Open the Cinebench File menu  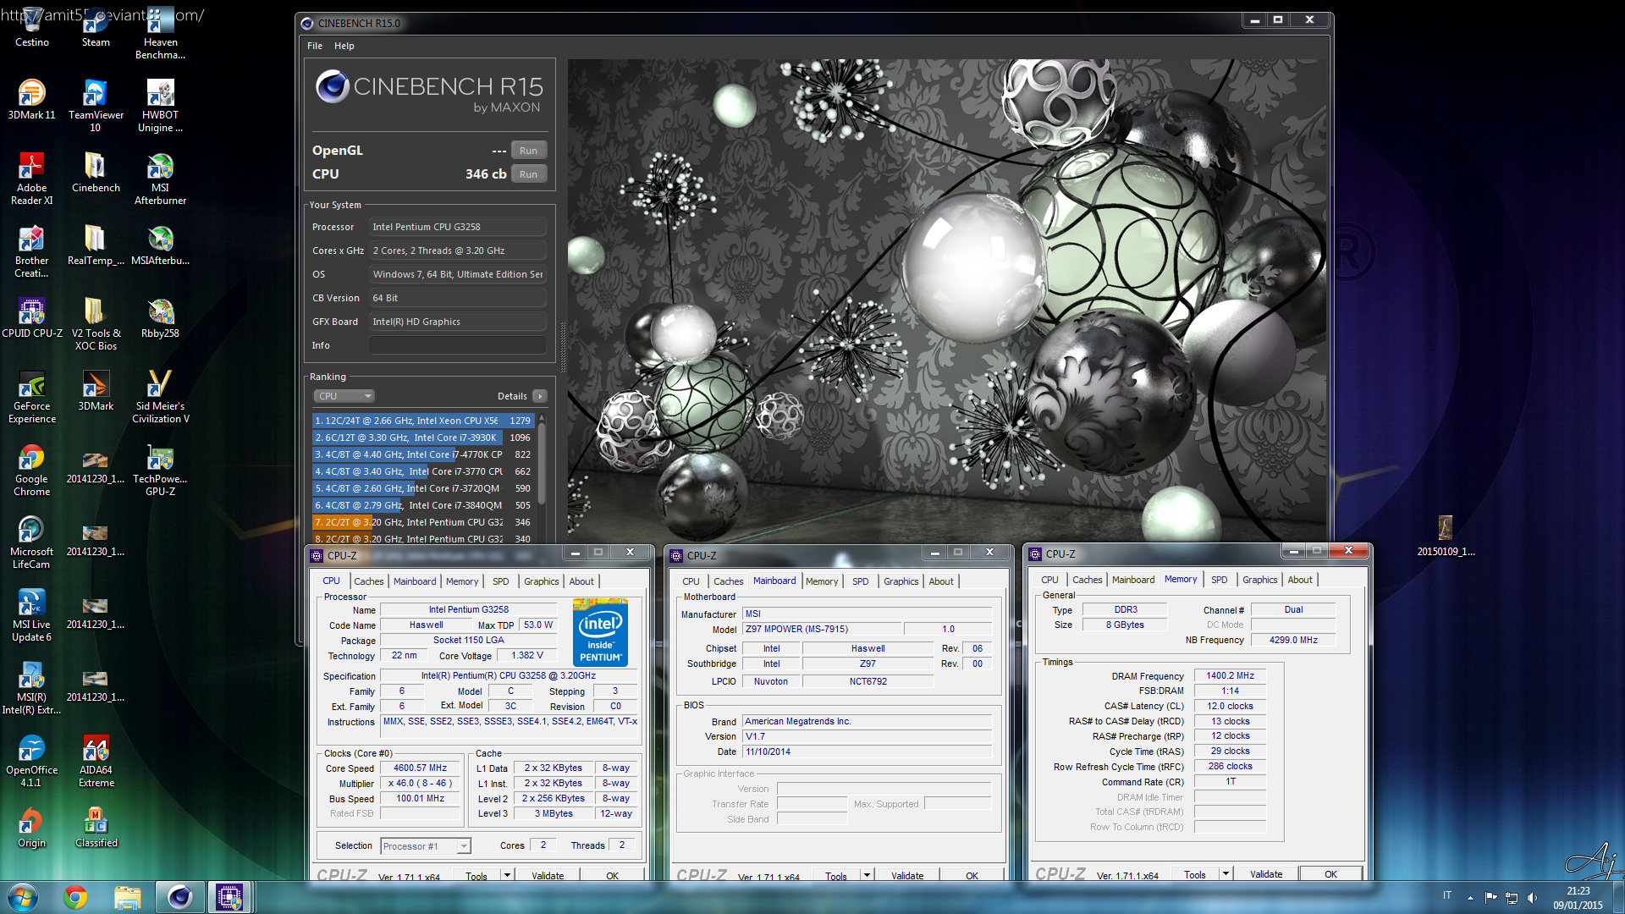tap(315, 46)
